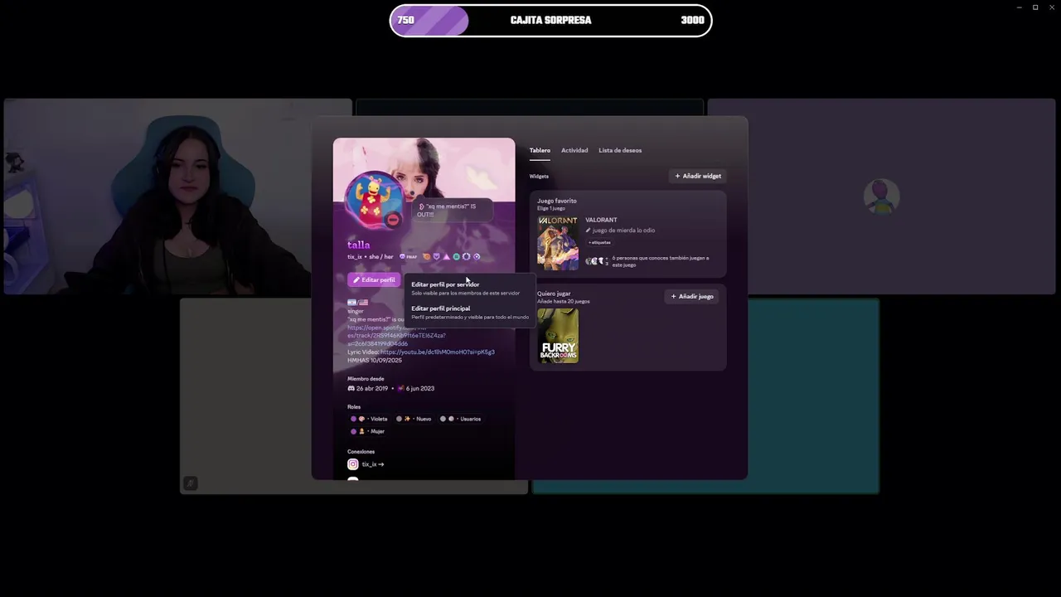Click the muted icon on bottom-left background tile
The height and width of the screenshot is (597, 1061).
(190, 483)
